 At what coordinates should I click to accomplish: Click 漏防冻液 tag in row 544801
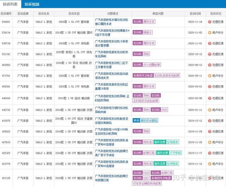coord(149,22)
